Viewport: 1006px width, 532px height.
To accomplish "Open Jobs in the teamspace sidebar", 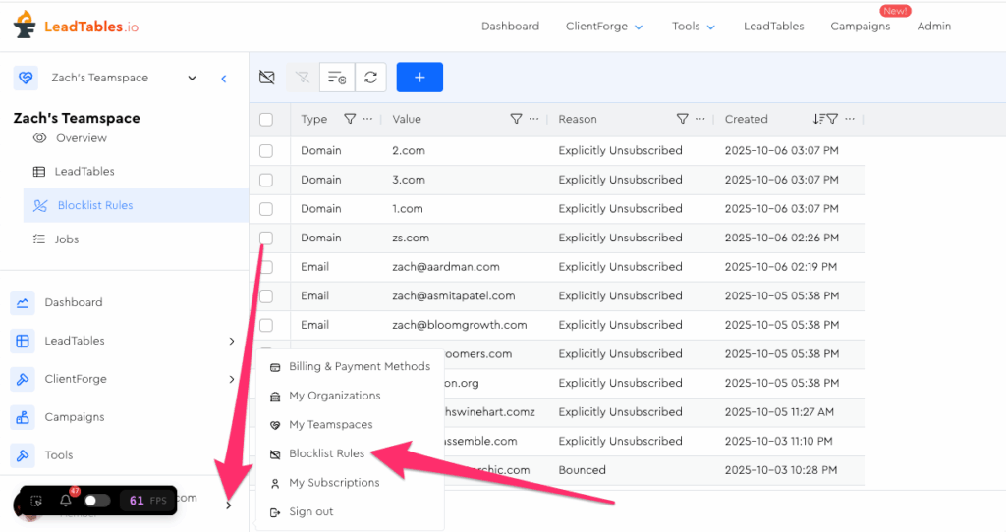I will (x=67, y=239).
